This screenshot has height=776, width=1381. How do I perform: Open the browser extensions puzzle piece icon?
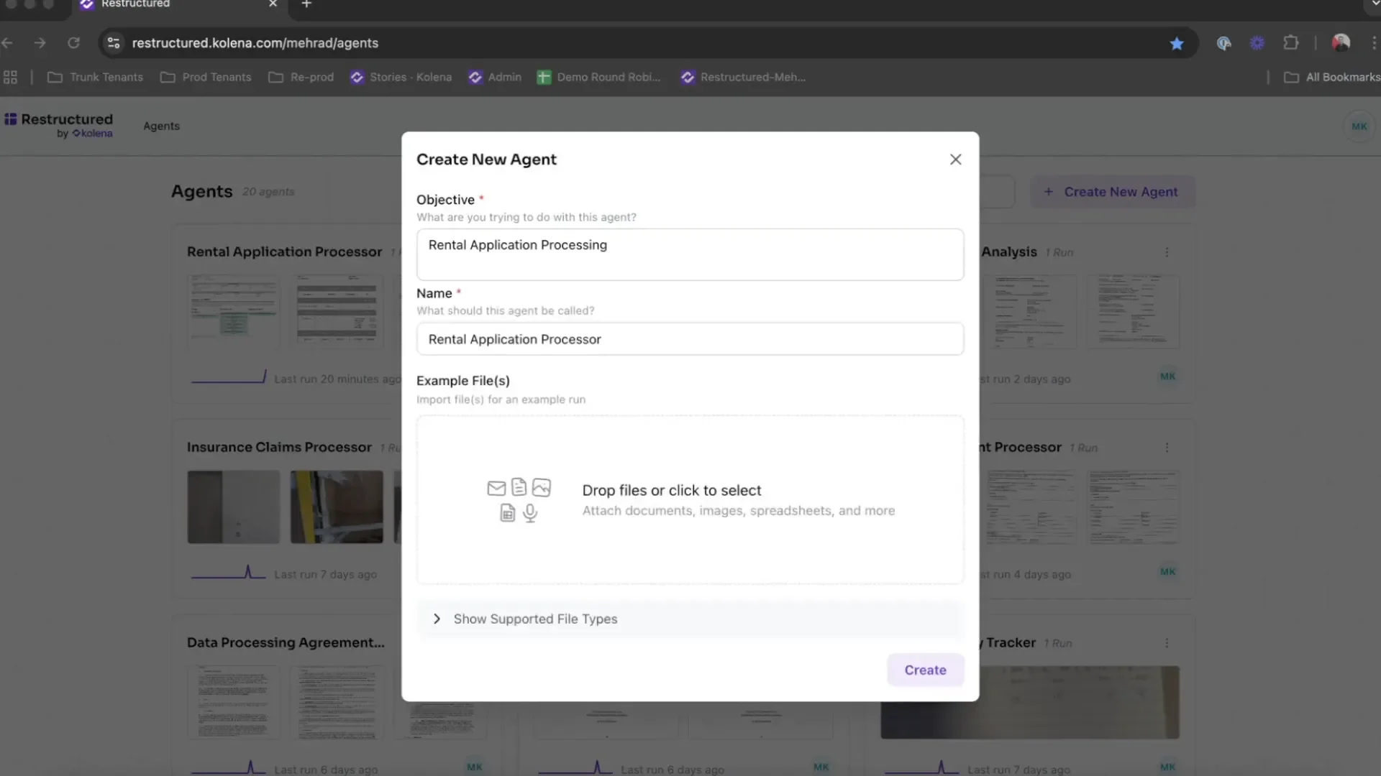pyautogui.click(x=1291, y=42)
